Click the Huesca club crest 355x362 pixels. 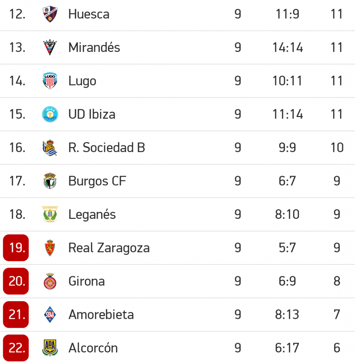pyautogui.click(x=50, y=14)
